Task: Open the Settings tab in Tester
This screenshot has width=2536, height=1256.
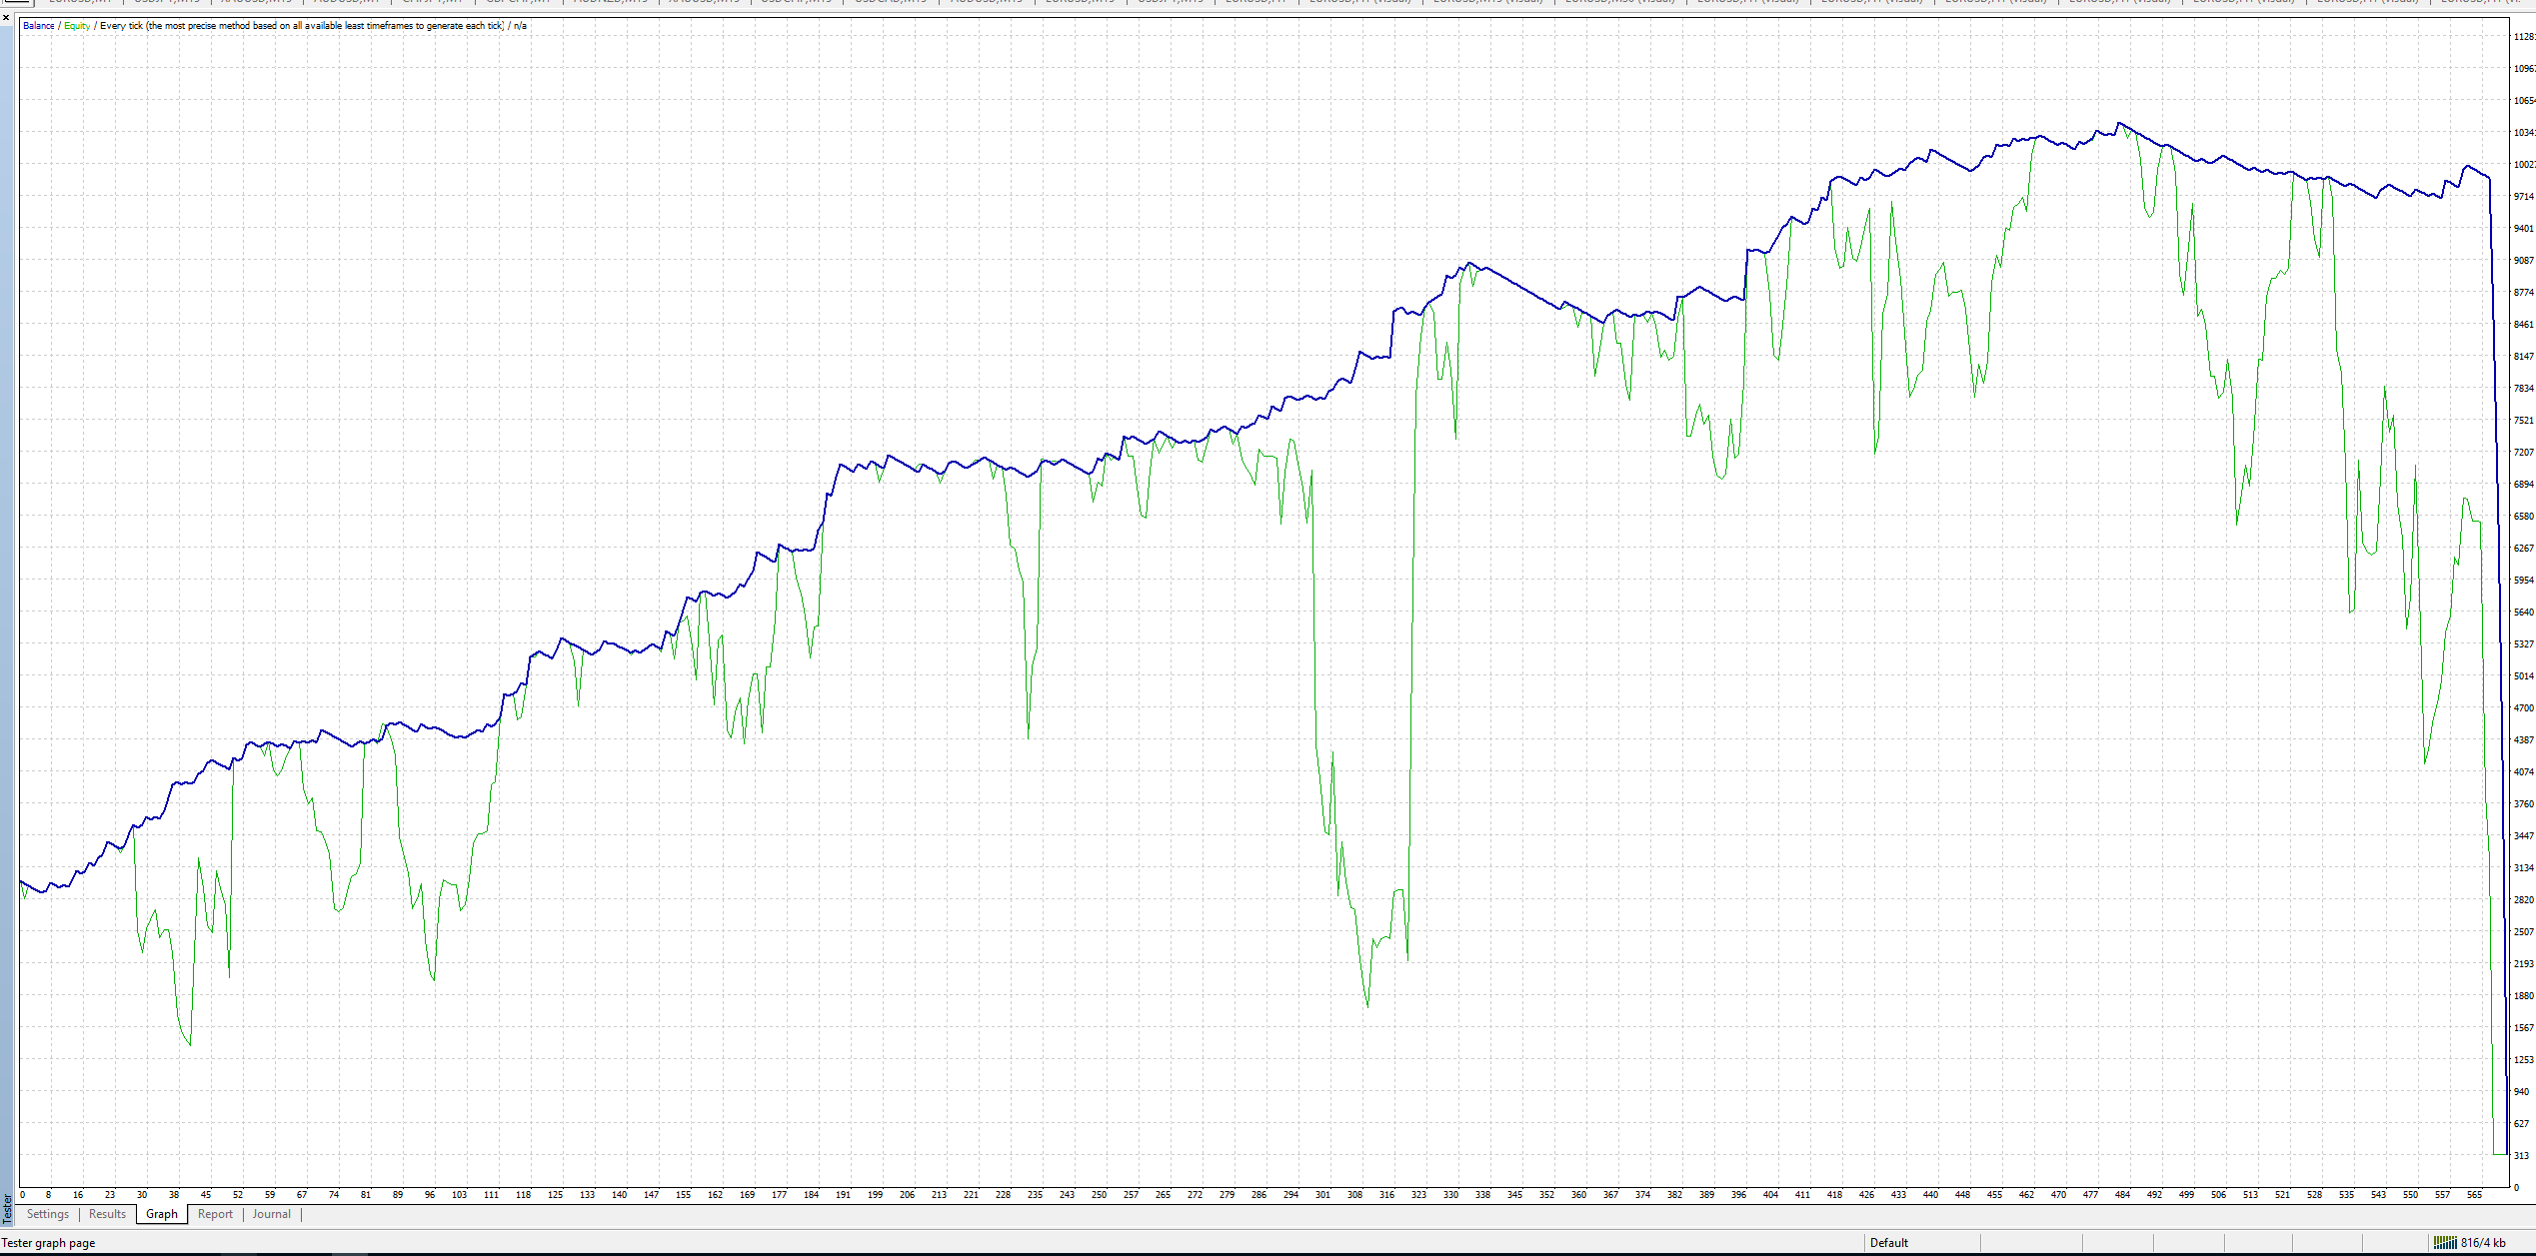Action: pyautogui.click(x=48, y=1214)
